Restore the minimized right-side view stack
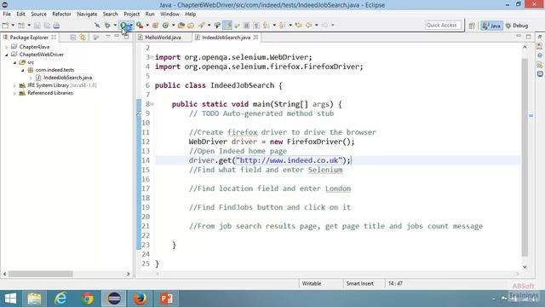Image resolution: width=545 pixels, height=307 pixels. click(x=540, y=37)
